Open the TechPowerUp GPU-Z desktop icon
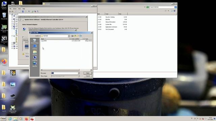The height and width of the screenshot is (121, 216). (x=4, y=28)
